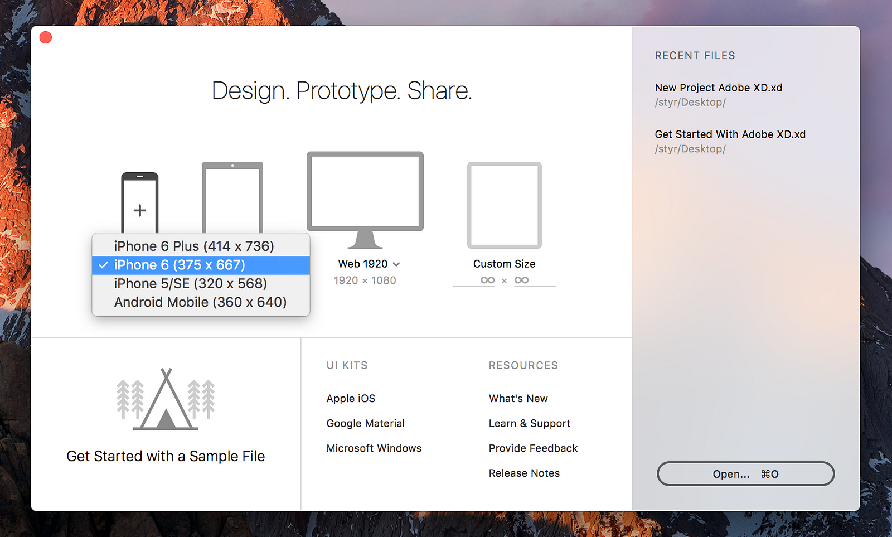Image resolution: width=892 pixels, height=537 pixels.
Task: Open the What's New resource
Action: click(x=518, y=398)
